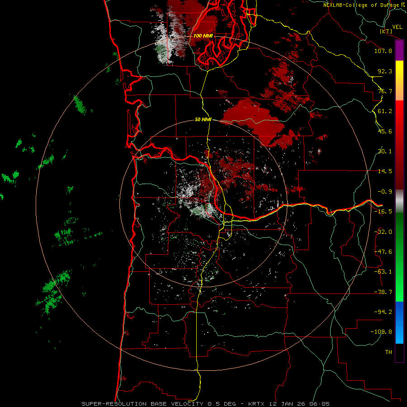Pick the gray segment of velocity scale
Screen dimensions: 407x407
click(399, 201)
